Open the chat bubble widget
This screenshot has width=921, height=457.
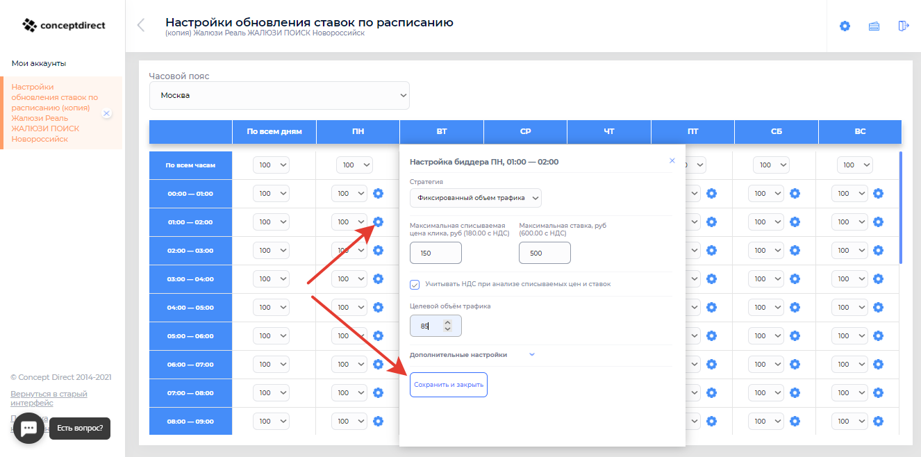pos(28,429)
